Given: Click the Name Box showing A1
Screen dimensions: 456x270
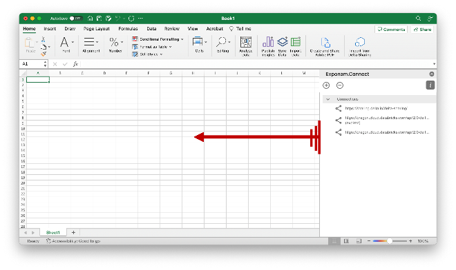Looking at the screenshot, I should tap(31, 64).
